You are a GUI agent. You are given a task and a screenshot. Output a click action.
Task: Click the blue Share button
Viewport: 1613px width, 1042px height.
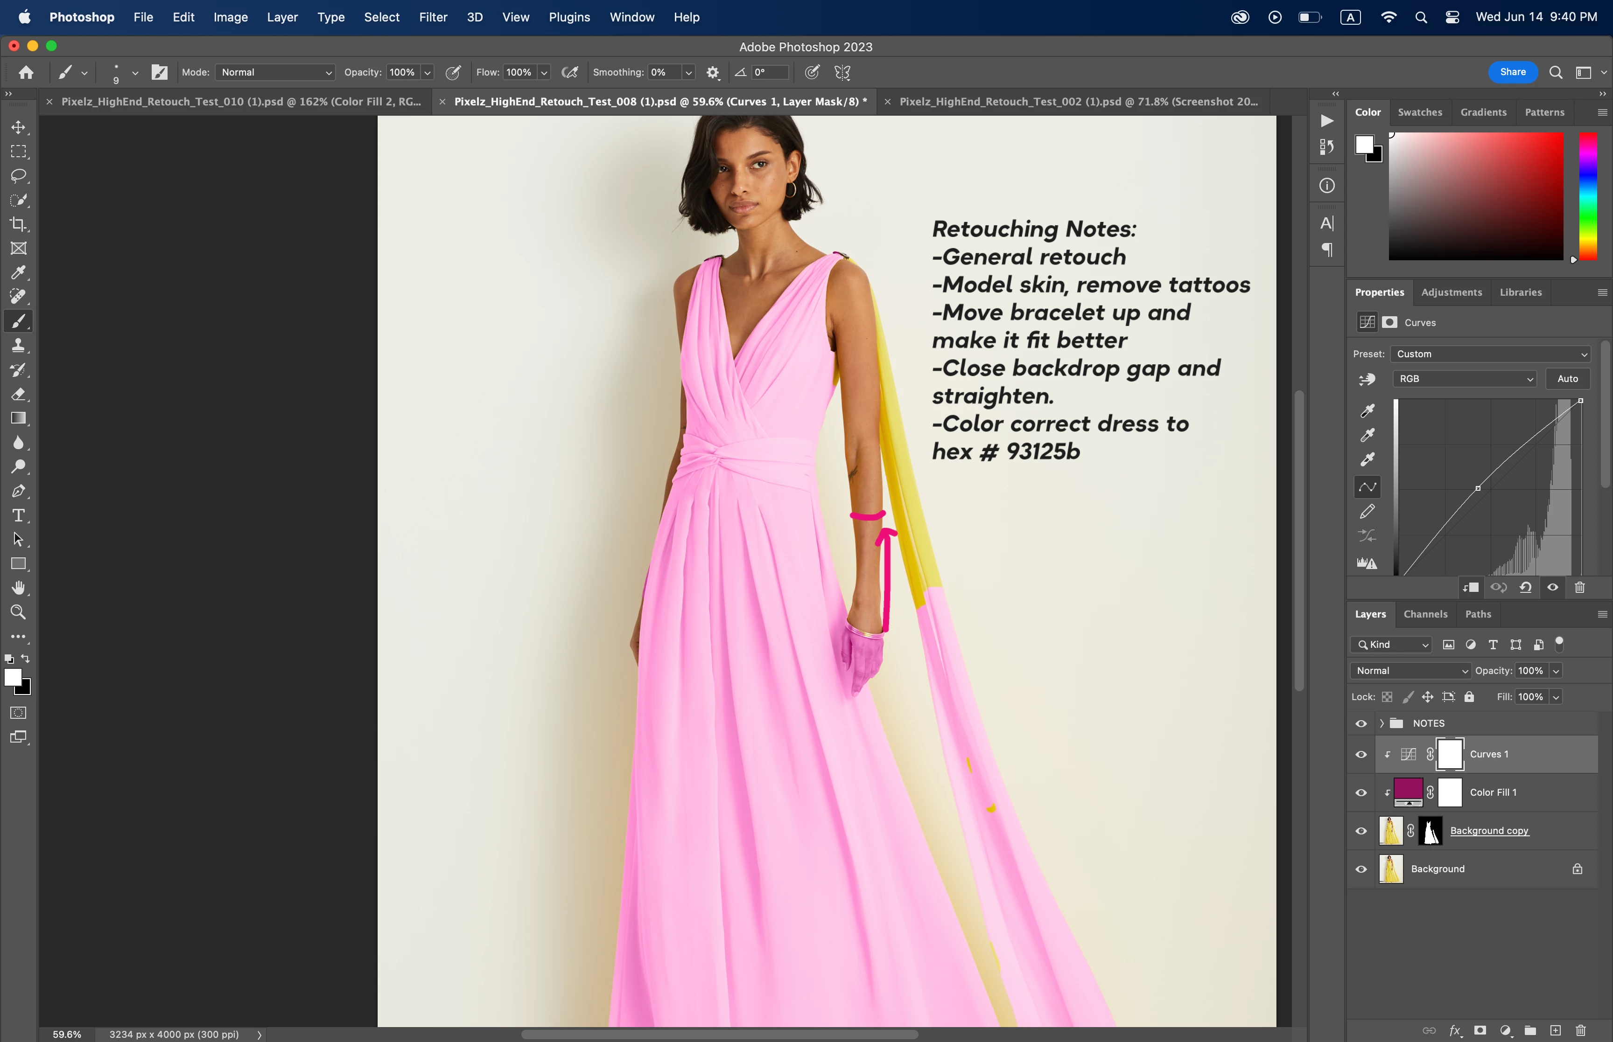pyautogui.click(x=1512, y=72)
